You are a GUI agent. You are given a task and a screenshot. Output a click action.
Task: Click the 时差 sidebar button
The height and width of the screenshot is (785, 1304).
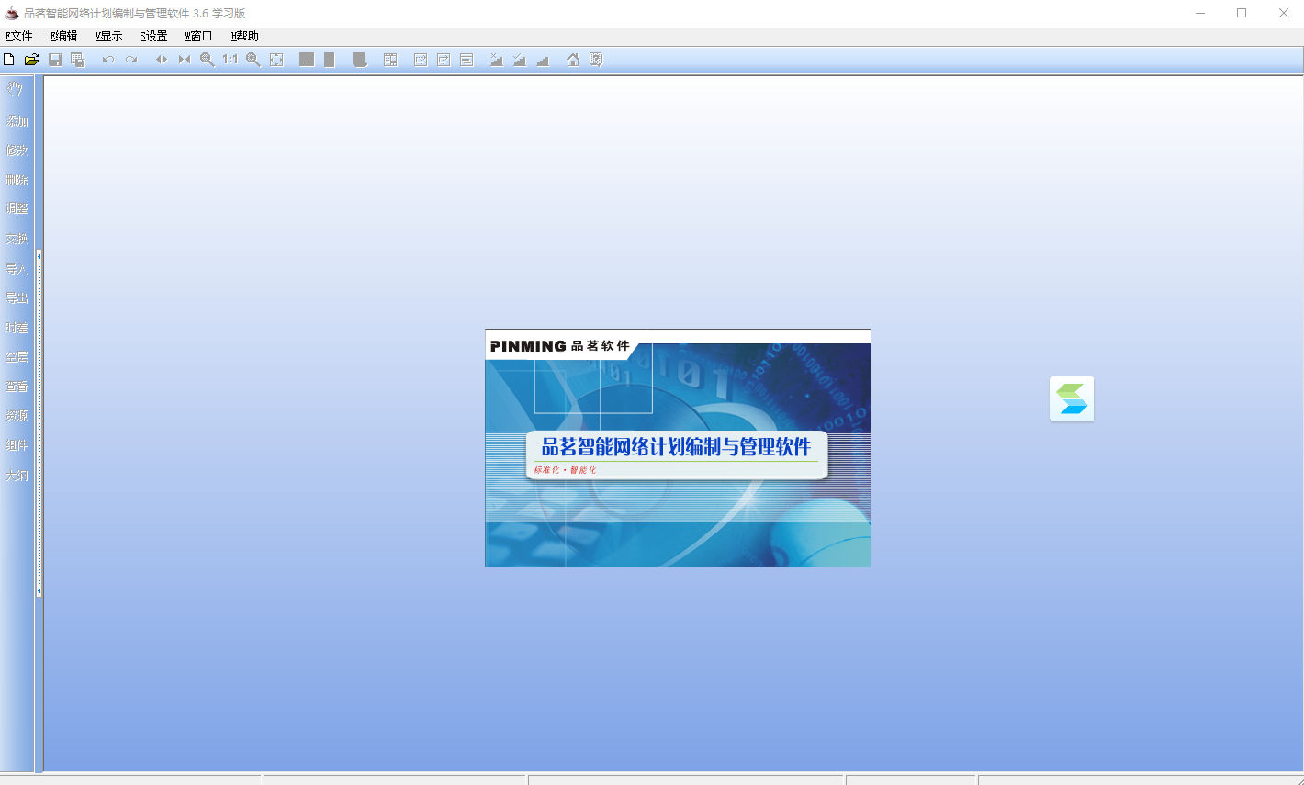tap(17, 327)
